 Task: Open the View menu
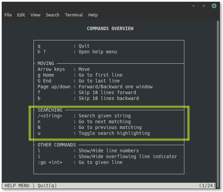coord(36,15)
